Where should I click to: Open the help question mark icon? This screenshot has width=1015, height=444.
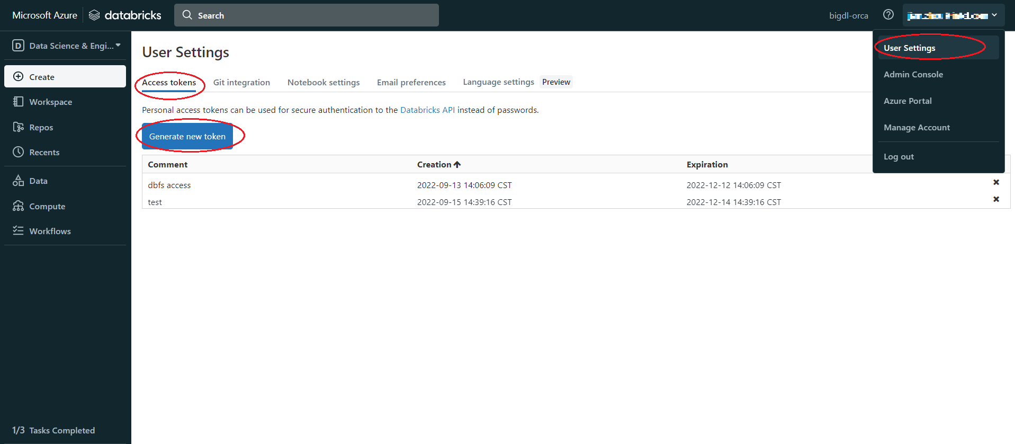pos(888,15)
